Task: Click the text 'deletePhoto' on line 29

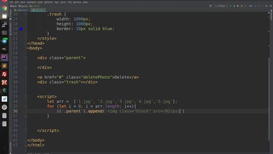Action: click(96, 77)
